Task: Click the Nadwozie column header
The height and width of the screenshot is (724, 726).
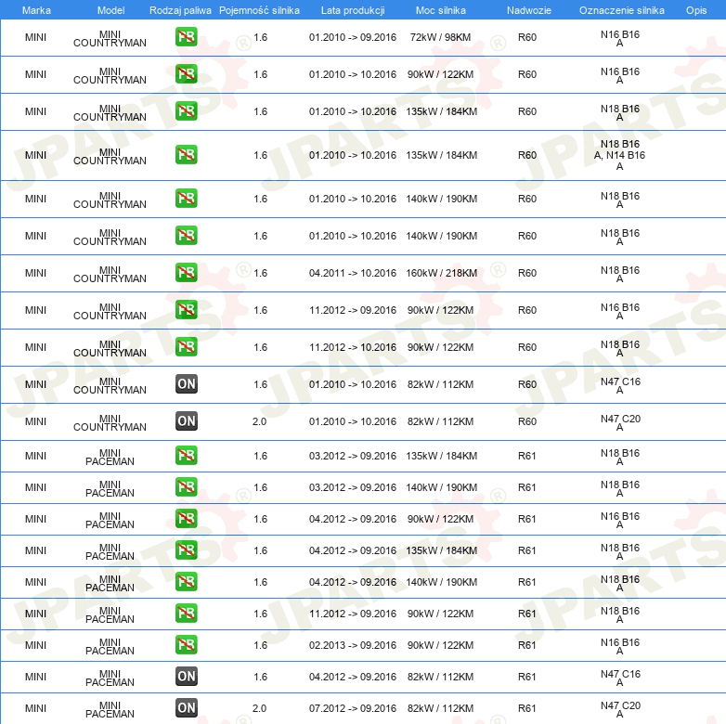Action: point(526,9)
